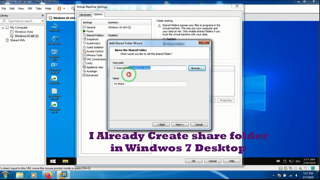This screenshot has width=320, height=180.
Task: Open Windows Media Player from host taskbar
Action: [x=33, y=175]
